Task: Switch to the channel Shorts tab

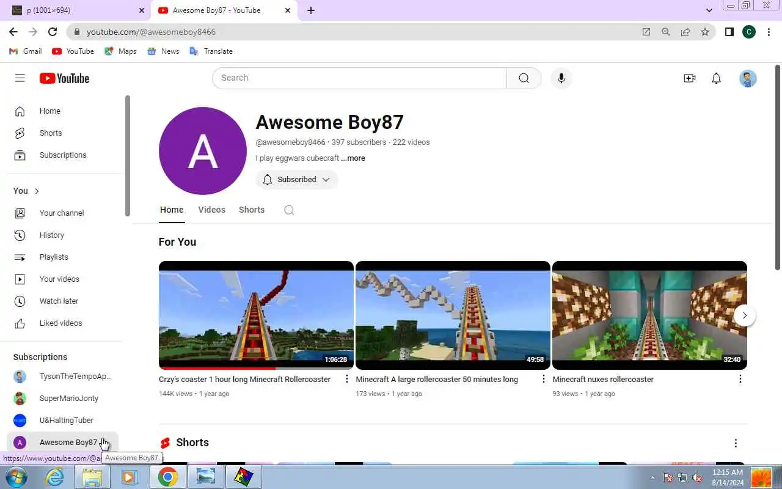Action: 252,210
